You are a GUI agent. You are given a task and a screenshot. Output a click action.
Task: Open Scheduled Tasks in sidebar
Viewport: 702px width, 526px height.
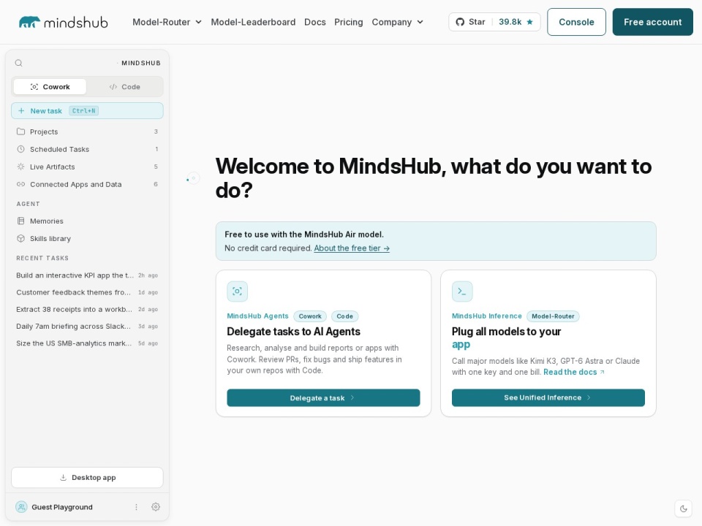point(87,149)
